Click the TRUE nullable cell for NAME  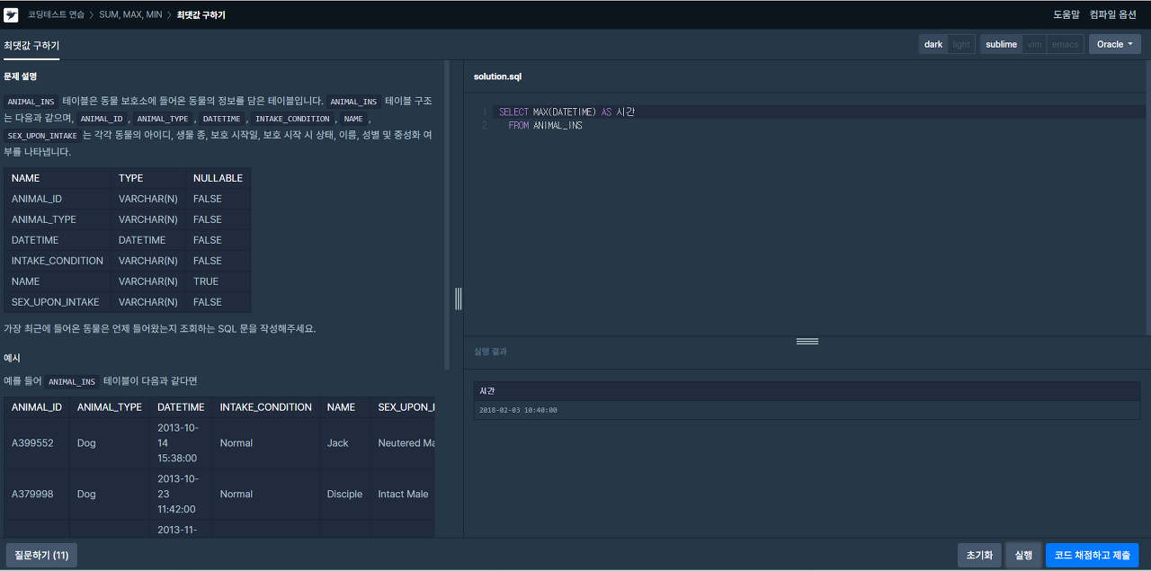coord(219,281)
